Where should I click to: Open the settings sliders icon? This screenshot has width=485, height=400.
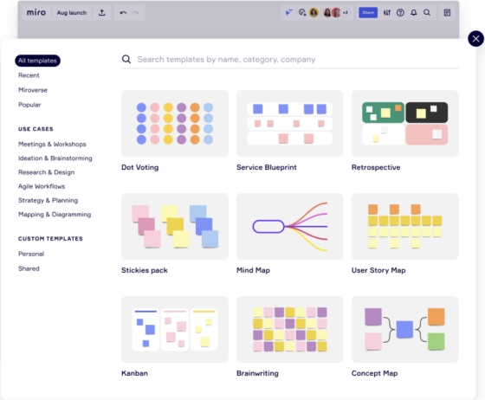(x=387, y=13)
